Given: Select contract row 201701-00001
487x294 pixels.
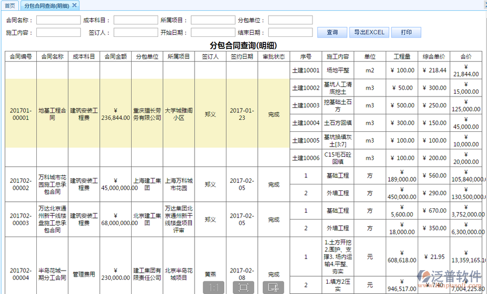Looking at the screenshot, I should point(21,114).
